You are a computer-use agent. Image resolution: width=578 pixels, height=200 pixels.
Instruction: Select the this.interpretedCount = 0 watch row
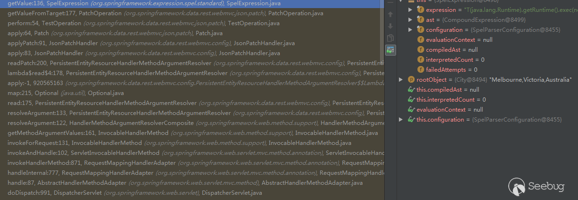pyautogui.click(x=487, y=100)
